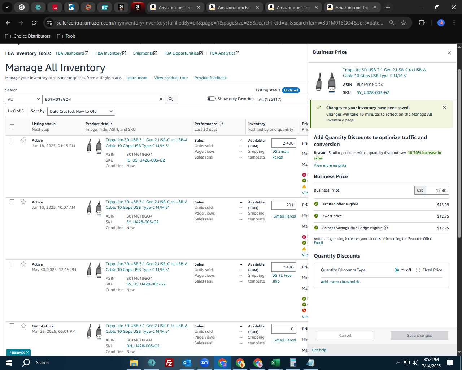Open the browser tab search dropdown arrow
462x370 pixels.
coord(7,7)
